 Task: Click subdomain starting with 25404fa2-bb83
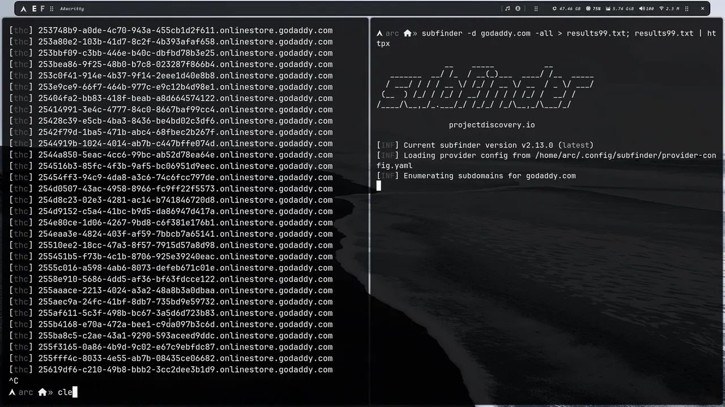coord(185,98)
